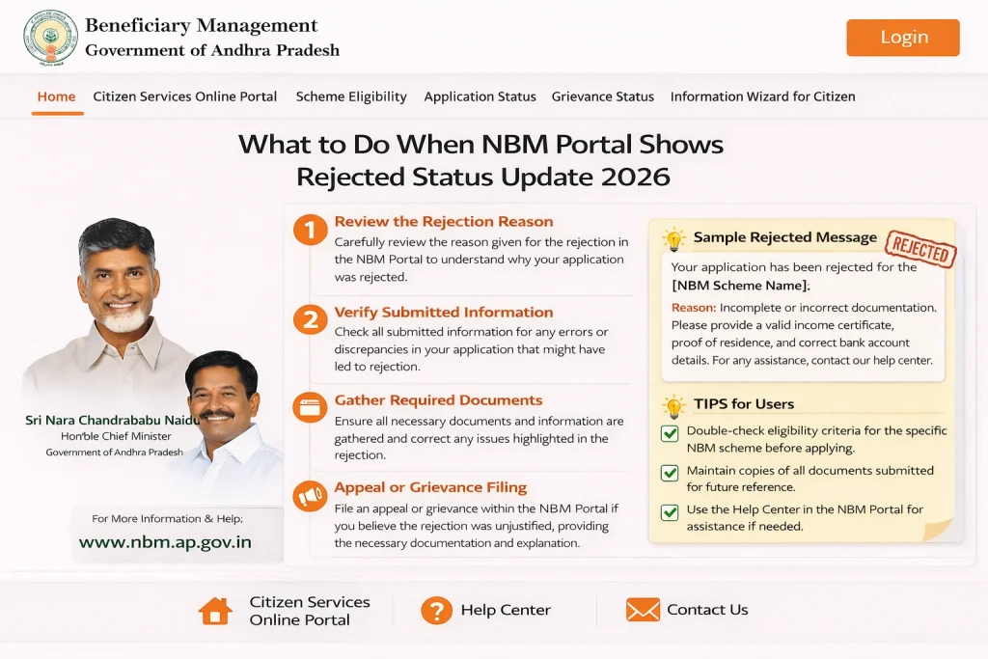The height and width of the screenshot is (659, 988).
Task: Open the Contact Us footer link
Action: pyautogui.click(x=707, y=609)
